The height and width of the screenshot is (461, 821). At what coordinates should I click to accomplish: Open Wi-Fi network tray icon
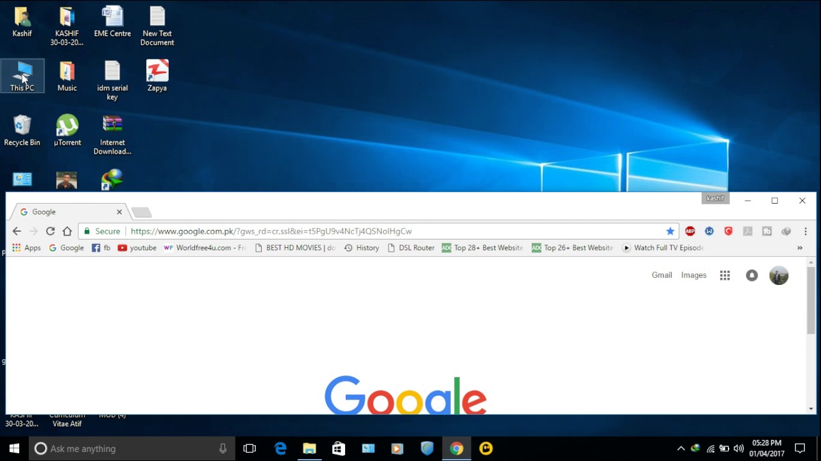click(710, 448)
